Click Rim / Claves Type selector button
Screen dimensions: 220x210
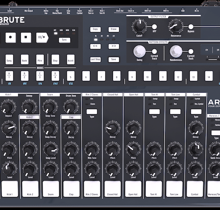(92, 111)
